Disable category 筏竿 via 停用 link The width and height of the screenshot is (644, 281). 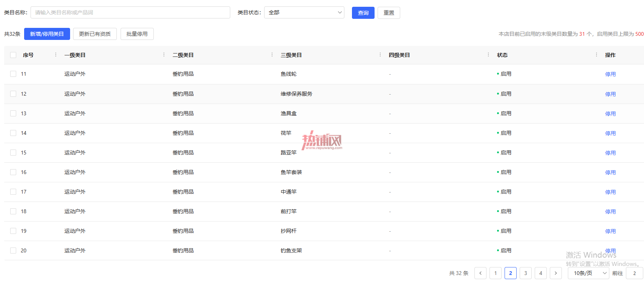click(610, 133)
